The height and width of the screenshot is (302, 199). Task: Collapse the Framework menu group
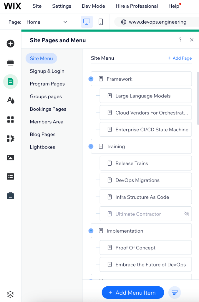(91, 79)
